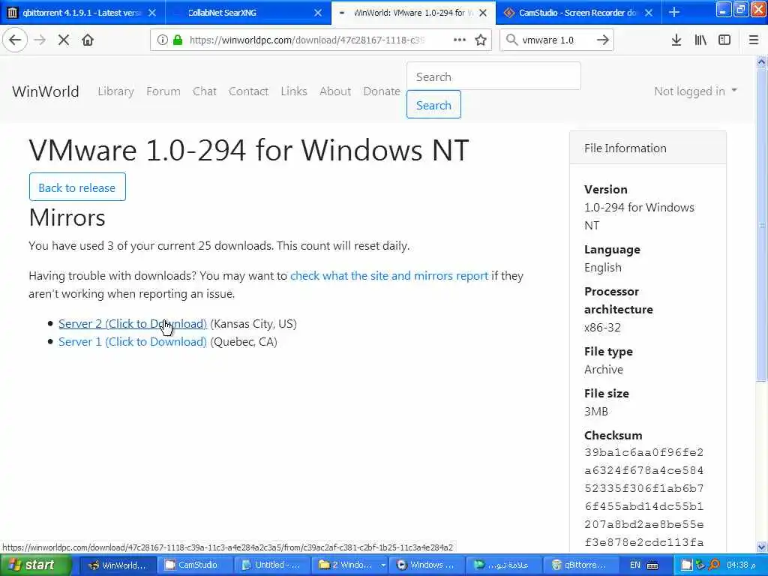The image size is (768, 576).
Task: Switch to CamStudio taskbar button
Action: coord(196,565)
